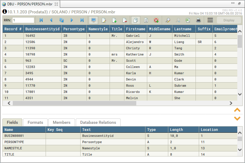Click the printer icon

tap(198, 20)
